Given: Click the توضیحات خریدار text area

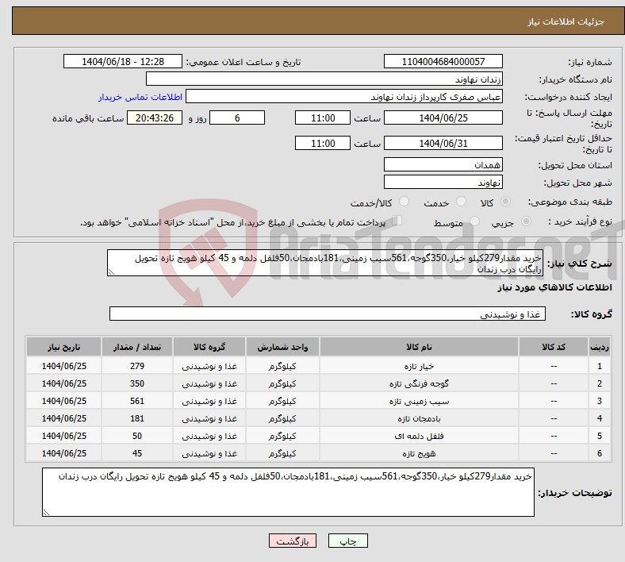Looking at the screenshot, I should pyautogui.click(x=289, y=492).
